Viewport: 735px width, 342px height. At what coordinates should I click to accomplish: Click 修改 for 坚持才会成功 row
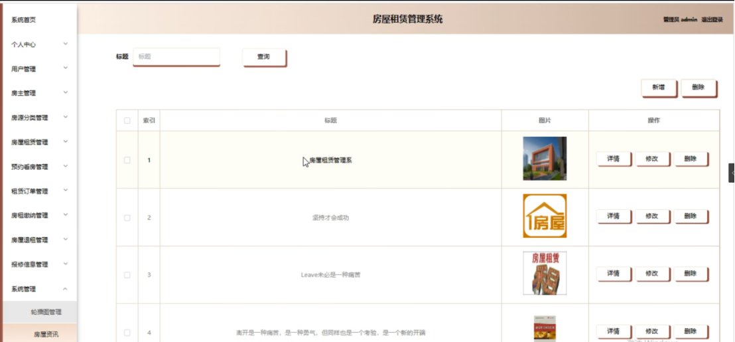click(652, 216)
